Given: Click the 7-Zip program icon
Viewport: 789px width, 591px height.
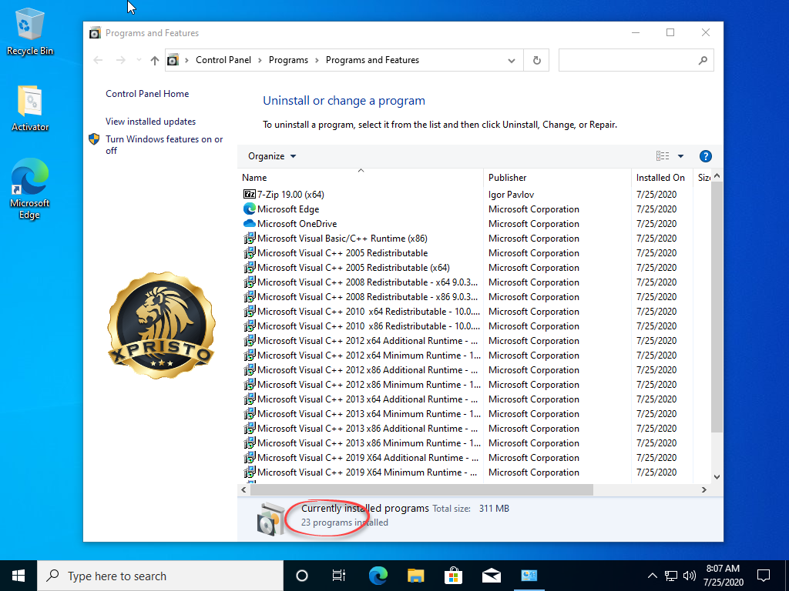Looking at the screenshot, I should pos(249,195).
